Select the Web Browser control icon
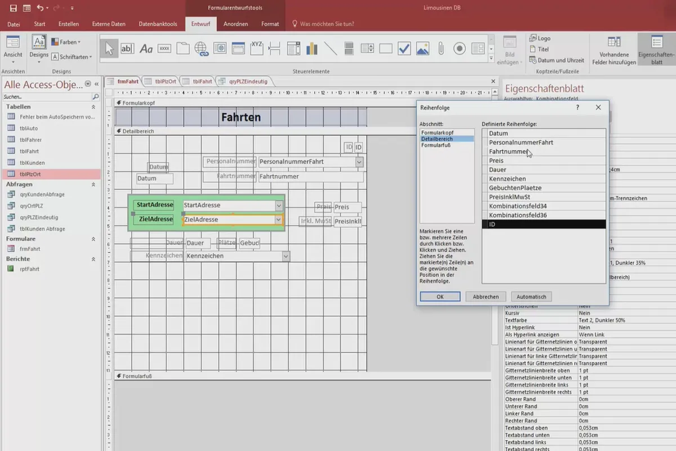 (220, 49)
